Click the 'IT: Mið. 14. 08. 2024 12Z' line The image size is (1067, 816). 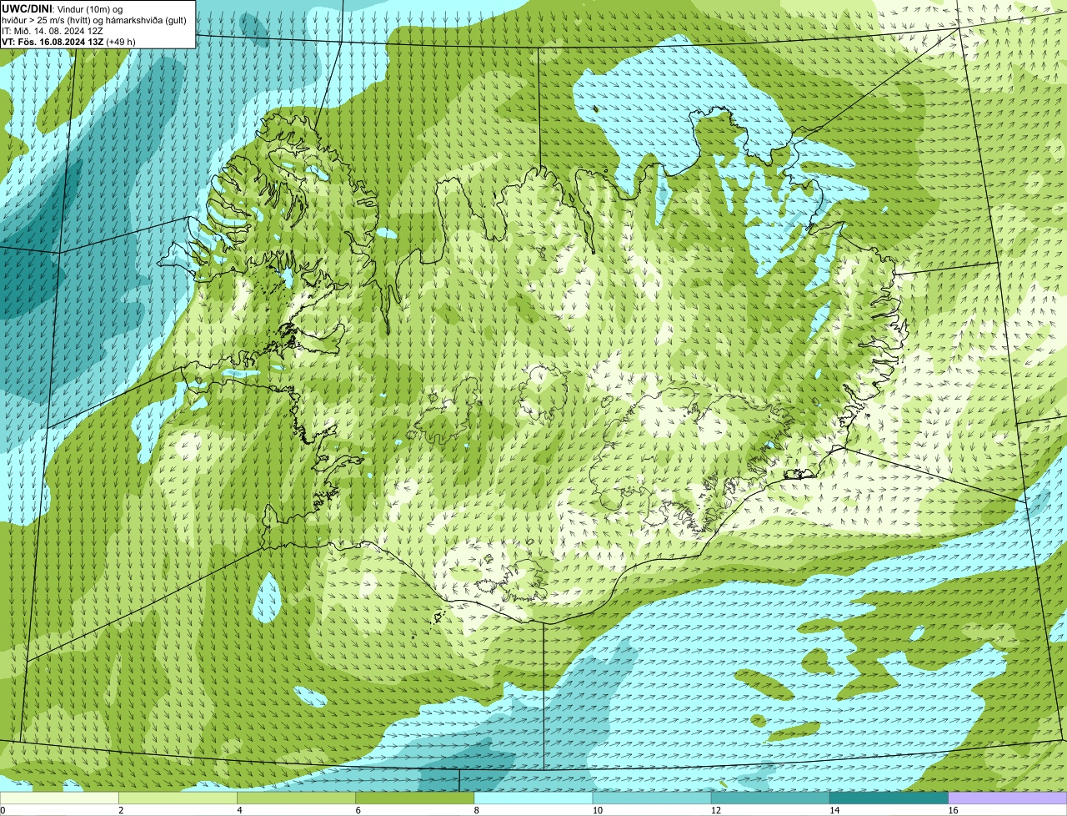(53, 31)
